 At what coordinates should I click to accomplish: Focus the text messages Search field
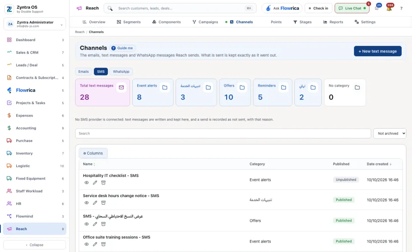[223, 133]
